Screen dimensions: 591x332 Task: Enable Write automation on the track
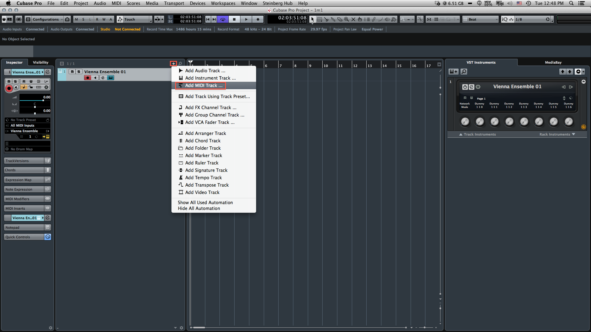[x=31, y=81]
